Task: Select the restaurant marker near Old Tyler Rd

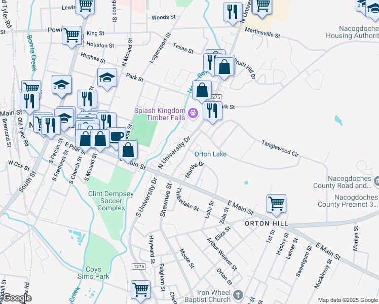Action: pyautogui.click(x=30, y=102)
